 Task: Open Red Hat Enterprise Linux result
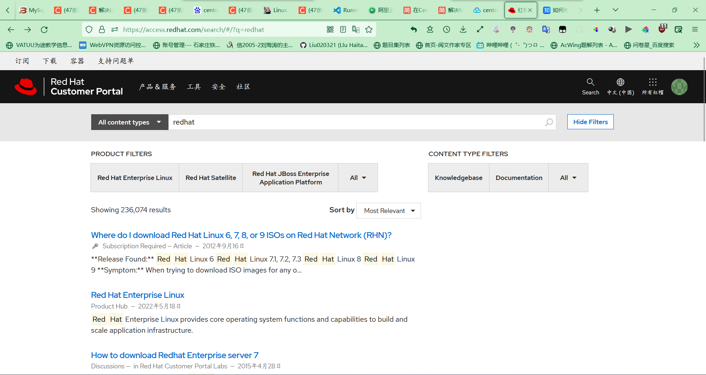point(138,295)
